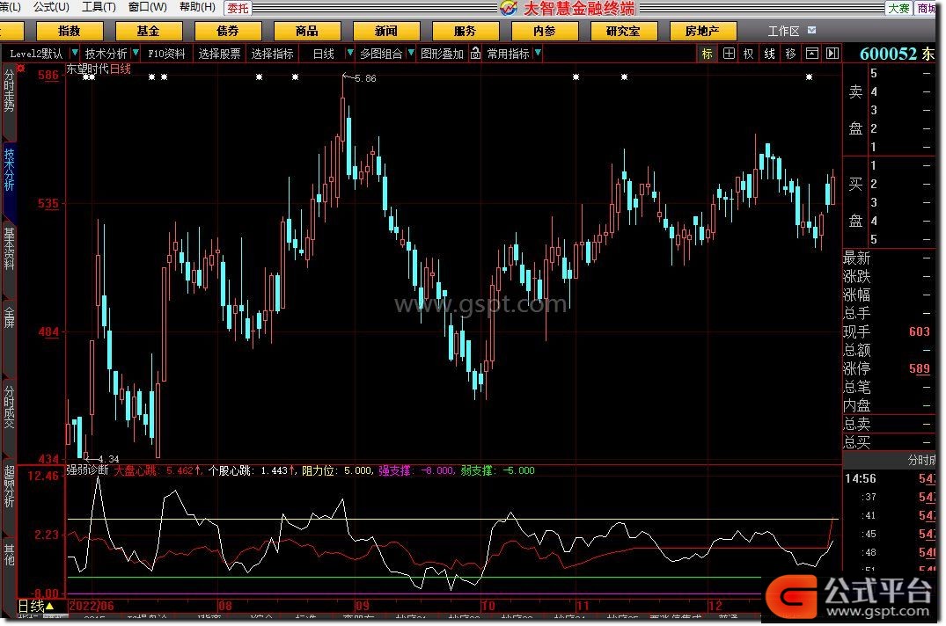Viewport: 946px width, 626px height.
Task: Click the 委托 trade button
Action: click(x=238, y=8)
